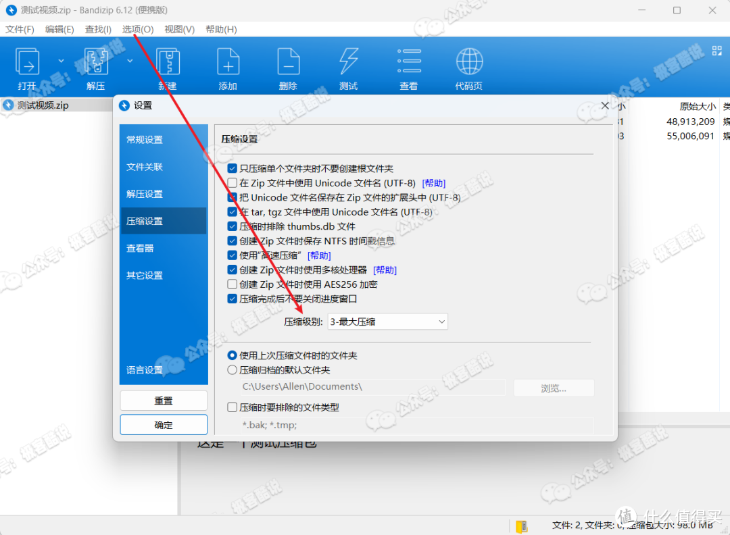This screenshot has height=535, width=730.
Task: Click the Open (打开) archive toolbar icon
Action: [x=28, y=61]
